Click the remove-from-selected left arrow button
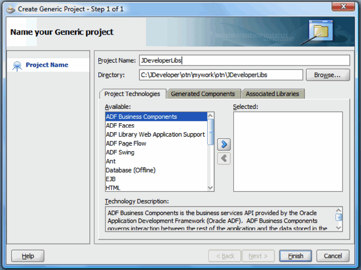The width and height of the screenshot is (361, 270). tap(224, 158)
